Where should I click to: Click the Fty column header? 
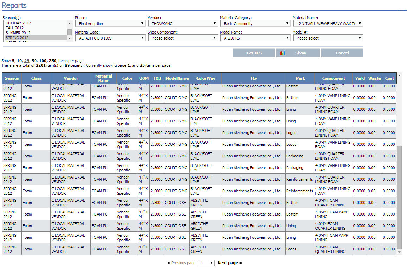click(253, 78)
